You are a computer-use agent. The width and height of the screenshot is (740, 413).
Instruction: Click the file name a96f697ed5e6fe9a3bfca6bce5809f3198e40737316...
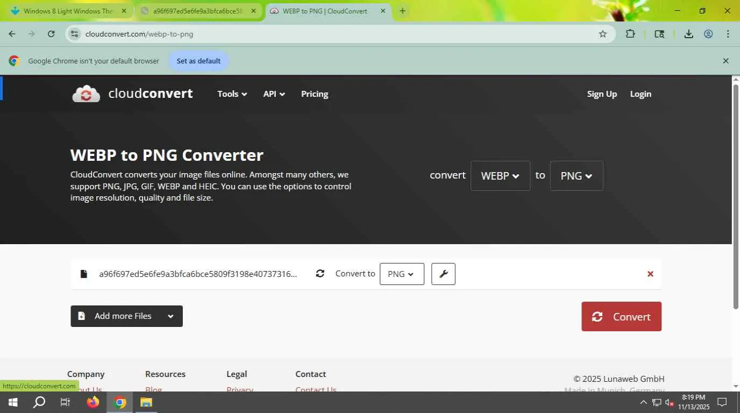tap(198, 274)
